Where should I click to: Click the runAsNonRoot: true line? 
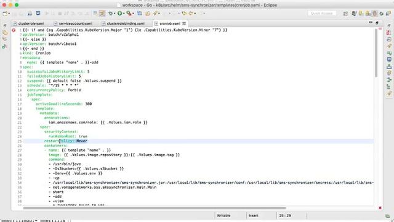pyautogui.click(x=68, y=136)
